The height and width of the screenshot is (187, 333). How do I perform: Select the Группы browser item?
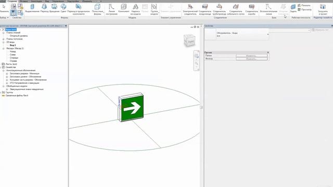click(9, 92)
